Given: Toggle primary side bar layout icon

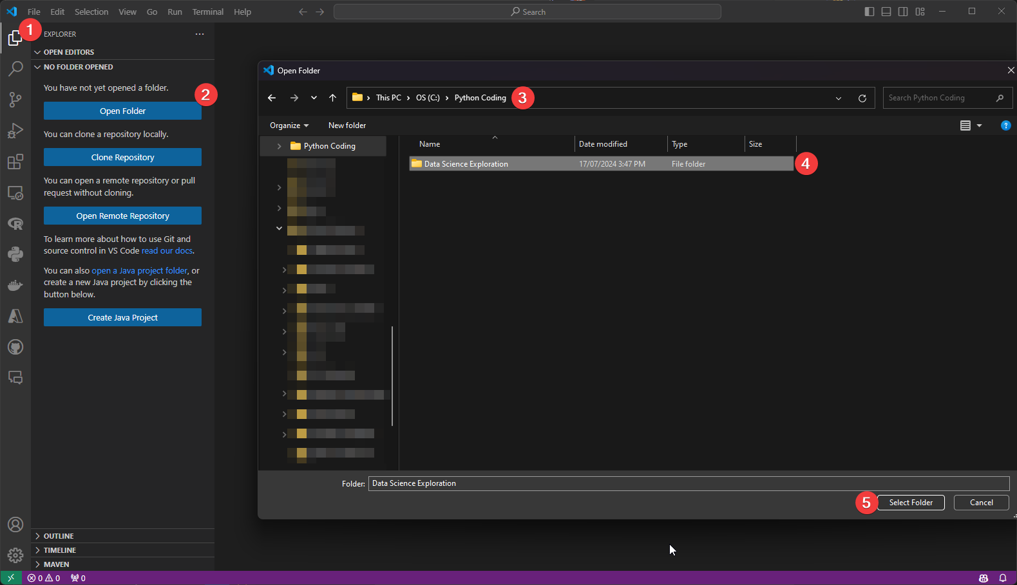Looking at the screenshot, I should coord(870,12).
